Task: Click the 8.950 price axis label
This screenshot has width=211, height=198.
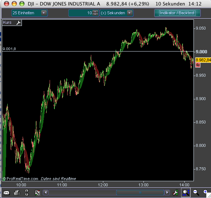Action: click(201, 75)
